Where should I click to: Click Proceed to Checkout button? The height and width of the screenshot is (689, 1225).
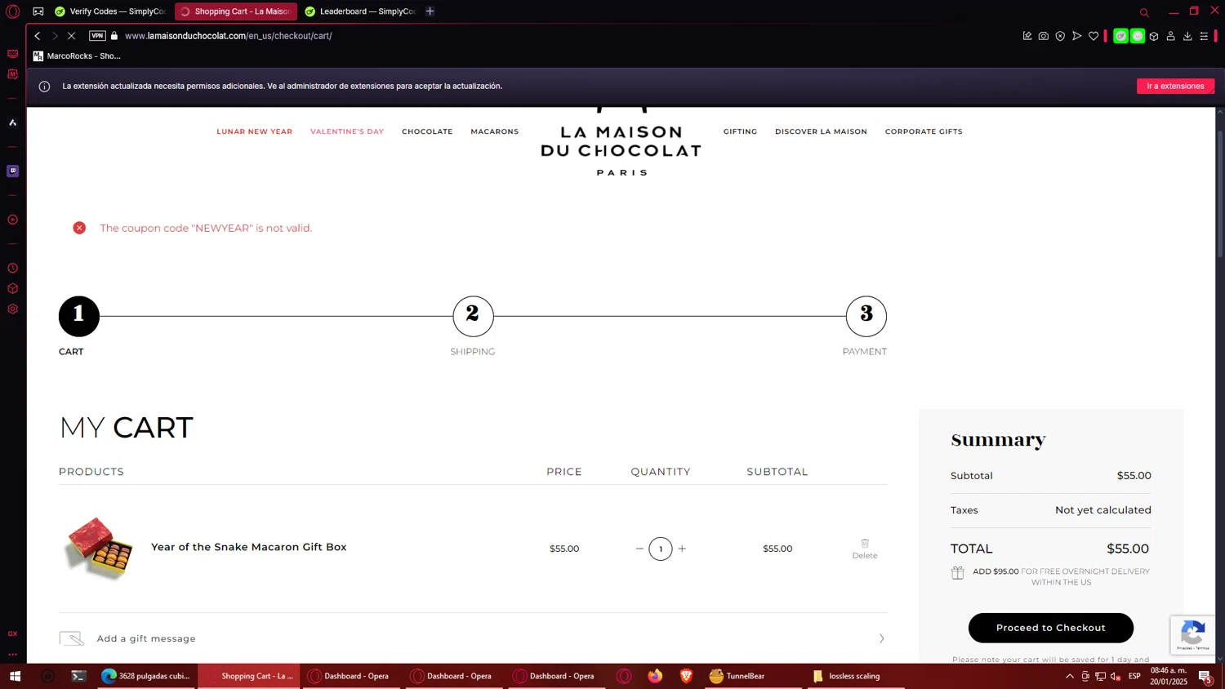(x=1051, y=628)
